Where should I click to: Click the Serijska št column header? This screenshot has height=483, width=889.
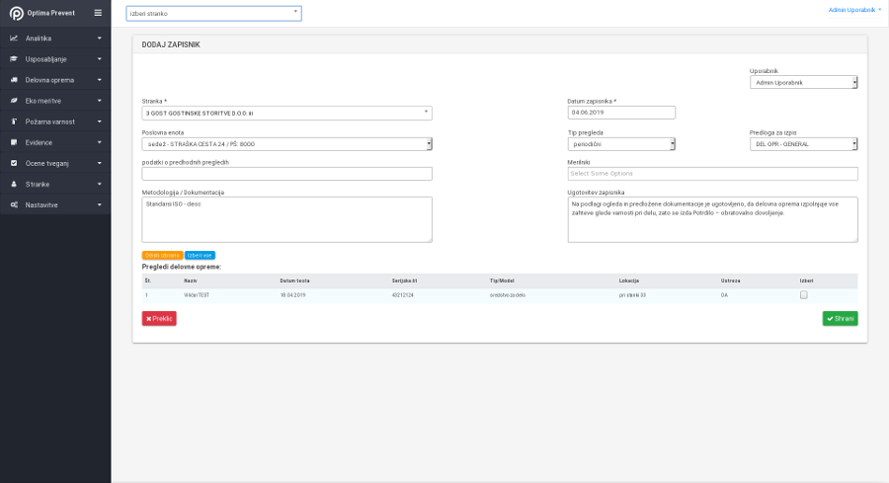pyautogui.click(x=404, y=281)
